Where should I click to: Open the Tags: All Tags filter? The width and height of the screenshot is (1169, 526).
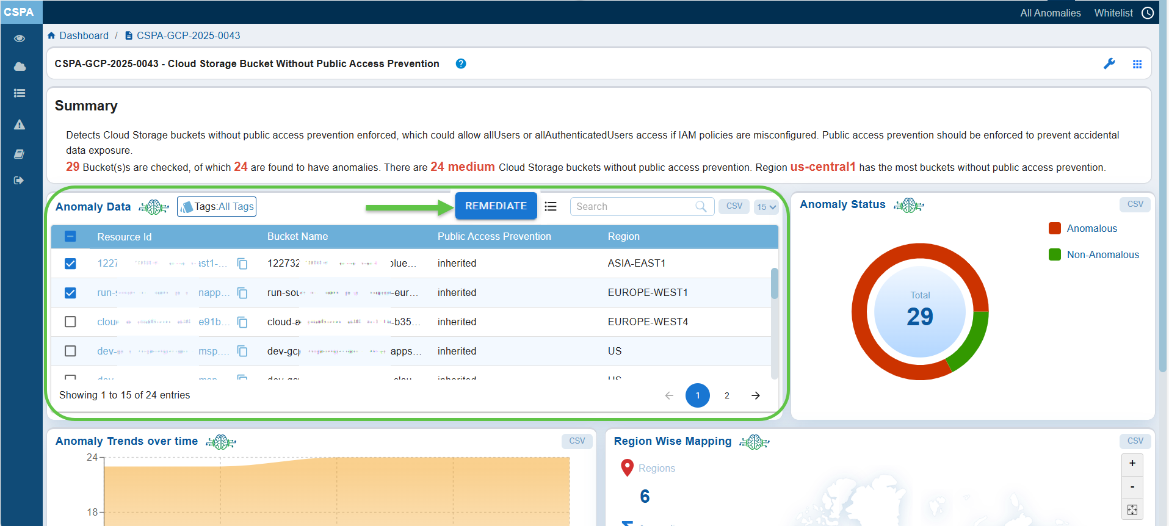click(217, 207)
